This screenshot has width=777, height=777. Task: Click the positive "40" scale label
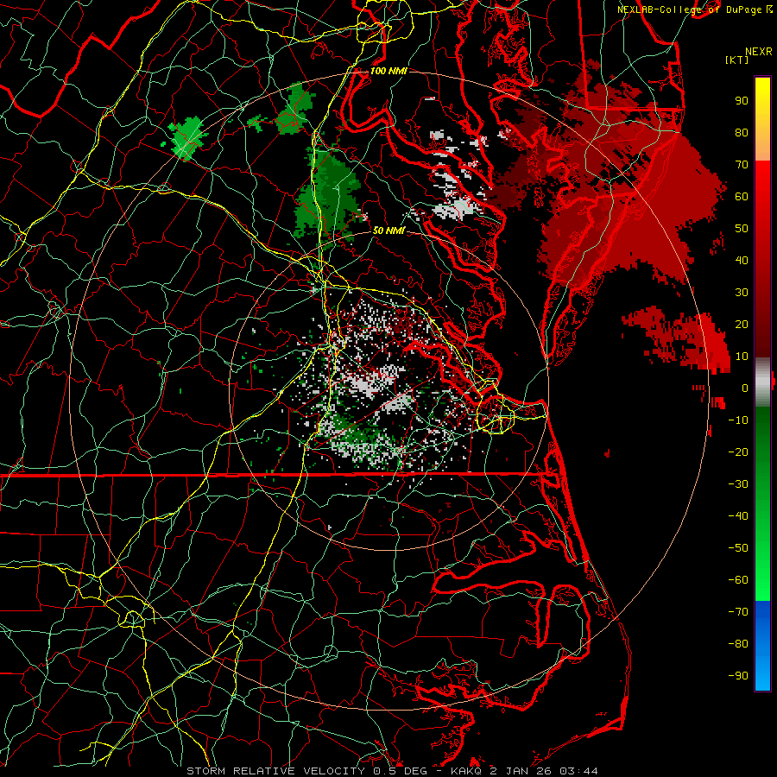point(742,260)
